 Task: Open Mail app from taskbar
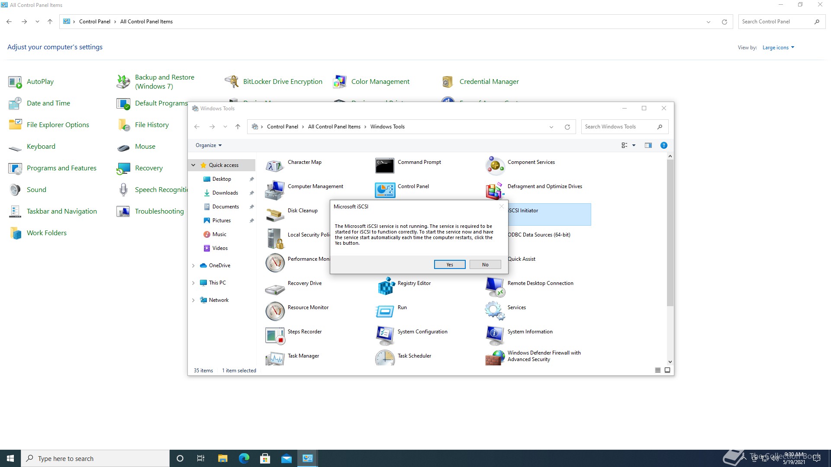[x=287, y=458]
